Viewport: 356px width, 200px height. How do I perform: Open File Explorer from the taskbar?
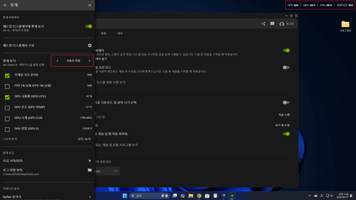pyautogui.click(x=191, y=196)
